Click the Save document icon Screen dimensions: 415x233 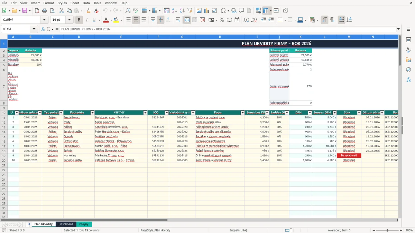click(25, 11)
